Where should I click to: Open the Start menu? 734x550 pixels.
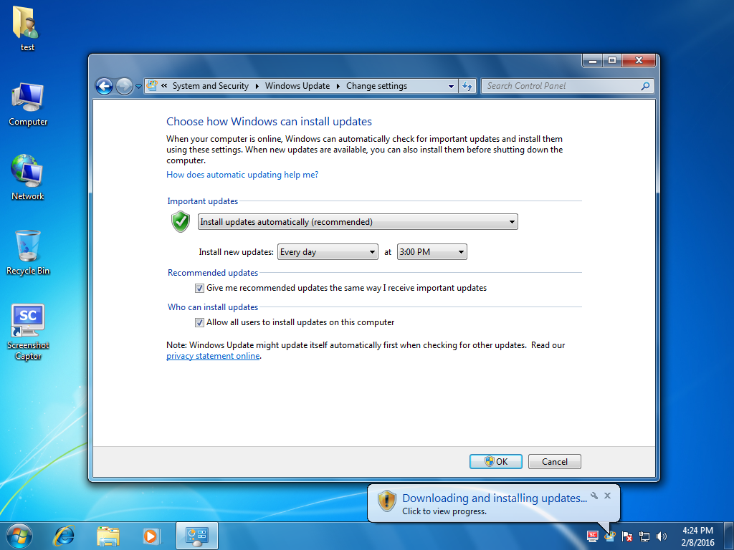coord(19,536)
